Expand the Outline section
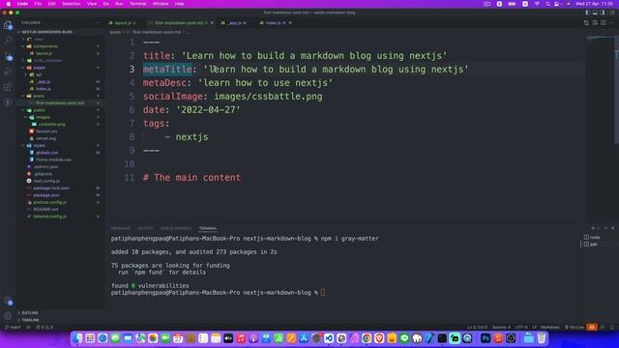This screenshot has height=348, width=619. pos(30,313)
